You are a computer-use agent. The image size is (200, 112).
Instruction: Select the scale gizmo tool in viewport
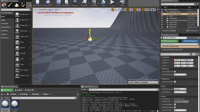point(119,10)
